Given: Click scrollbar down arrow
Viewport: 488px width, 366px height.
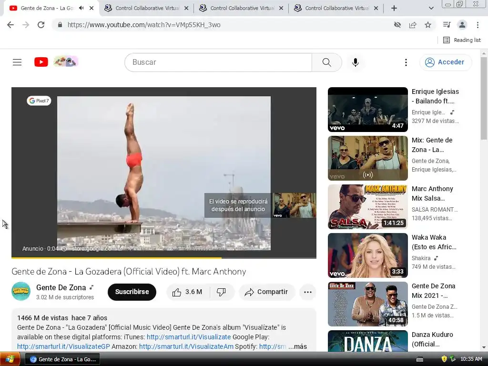Looking at the screenshot, I should click(x=484, y=347).
